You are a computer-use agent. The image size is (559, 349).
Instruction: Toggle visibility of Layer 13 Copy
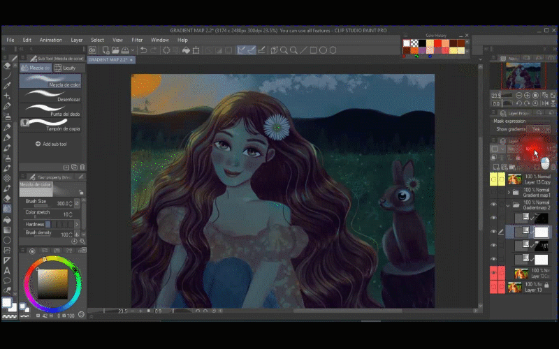[x=493, y=179]
